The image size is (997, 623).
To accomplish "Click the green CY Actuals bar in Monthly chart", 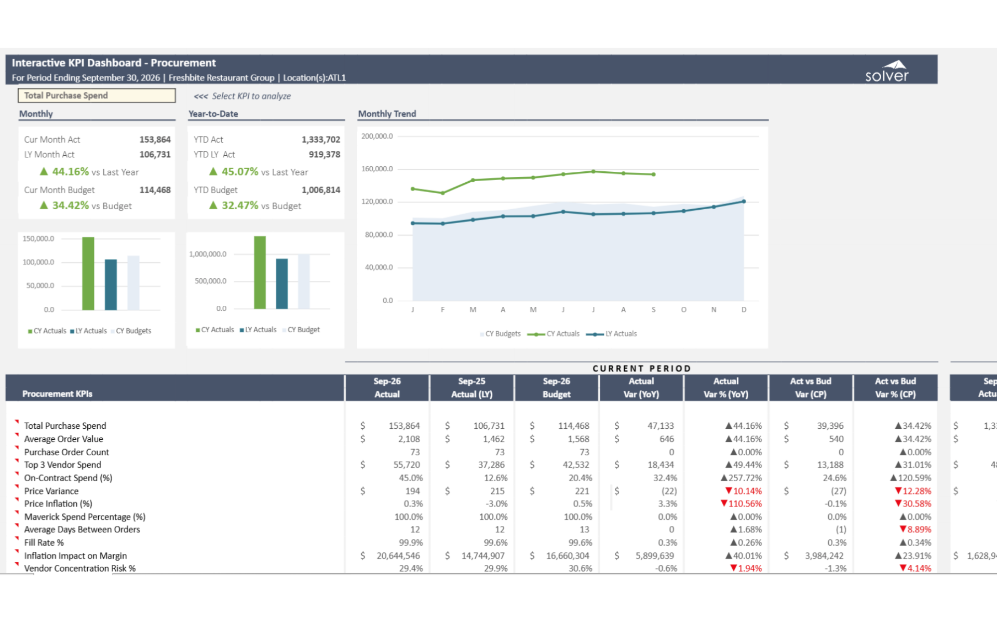I will click(88, 273).
